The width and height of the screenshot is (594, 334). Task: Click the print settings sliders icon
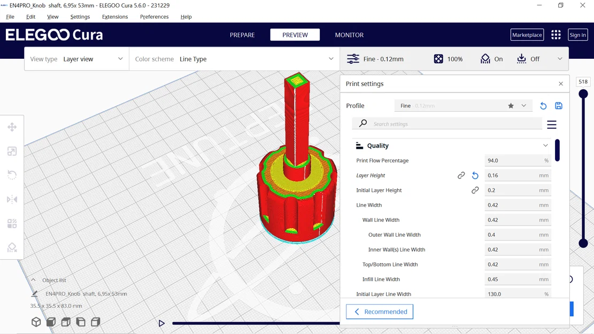[353, 59]
